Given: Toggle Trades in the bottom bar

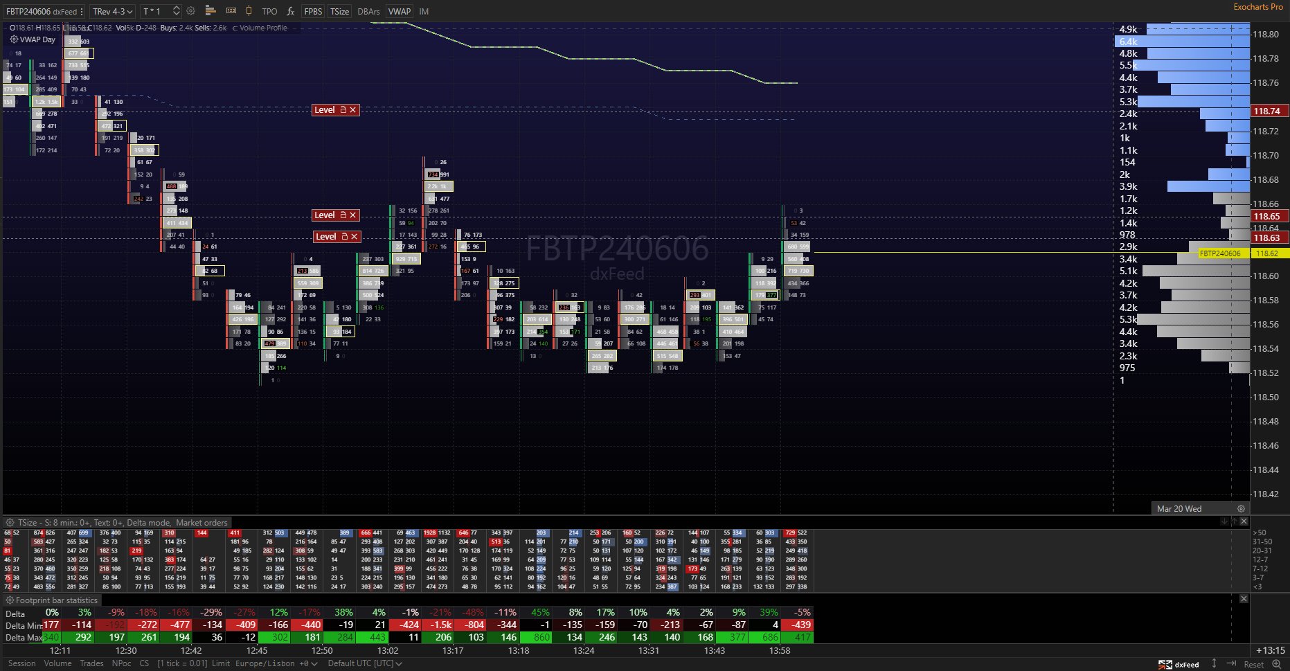Looking at the screenshot, I should coord(91,663).
